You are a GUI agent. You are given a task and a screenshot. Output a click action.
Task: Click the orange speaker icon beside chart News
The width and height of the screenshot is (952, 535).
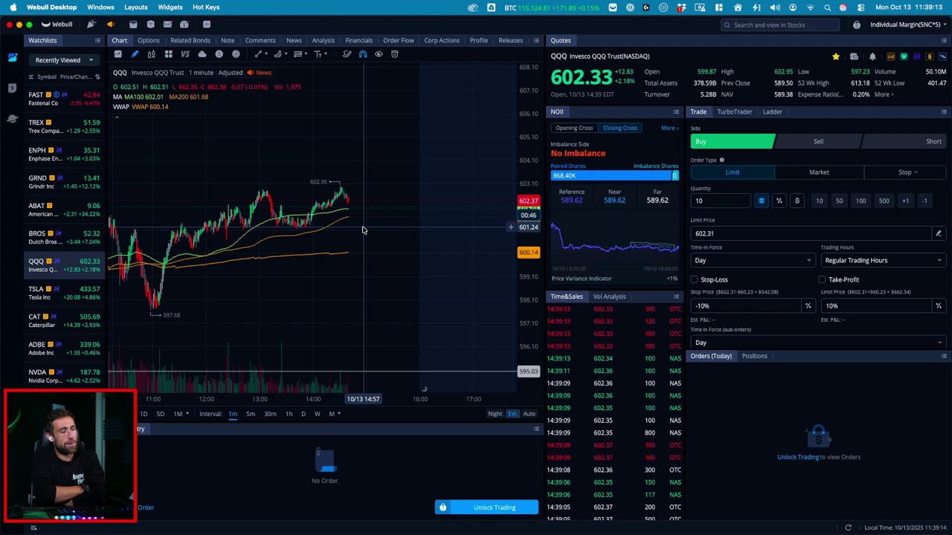[250, 73]
